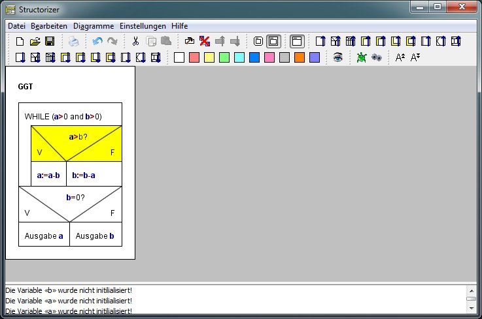Create a new diagram with the blank-page icon
The width and height of the screenshot is (482, 319).
coord(20,41)
